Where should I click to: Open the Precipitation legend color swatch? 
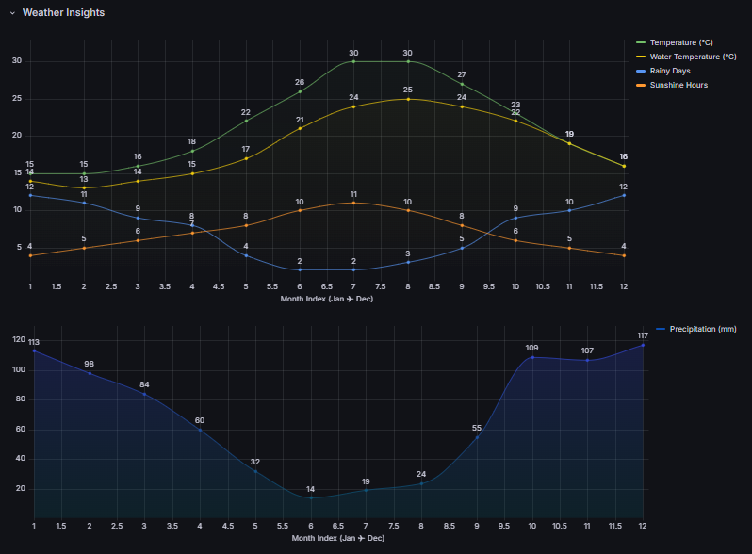coord(661,329)
